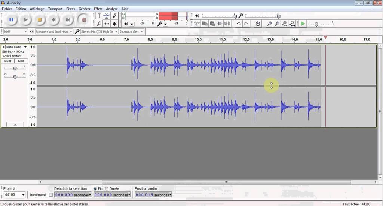Select the Multi-tool asterisk icon
The image size is (383, 206).
tap(114, 24)
